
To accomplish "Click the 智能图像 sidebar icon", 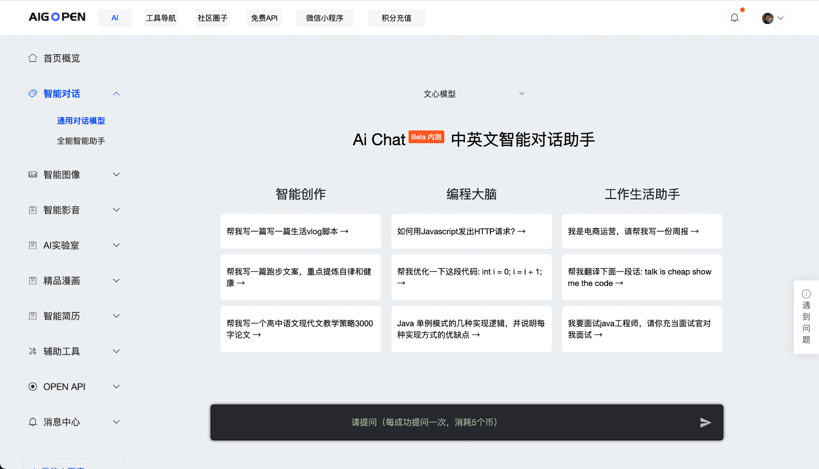I will 33,174.
